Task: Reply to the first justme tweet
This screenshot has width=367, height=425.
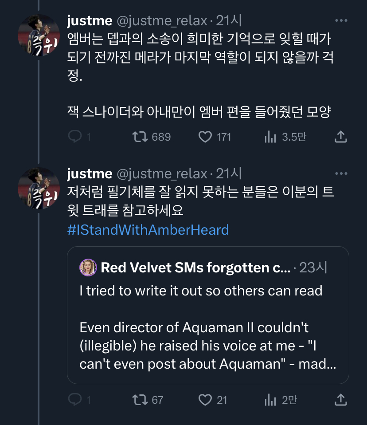Action: (x=74, y=137)
